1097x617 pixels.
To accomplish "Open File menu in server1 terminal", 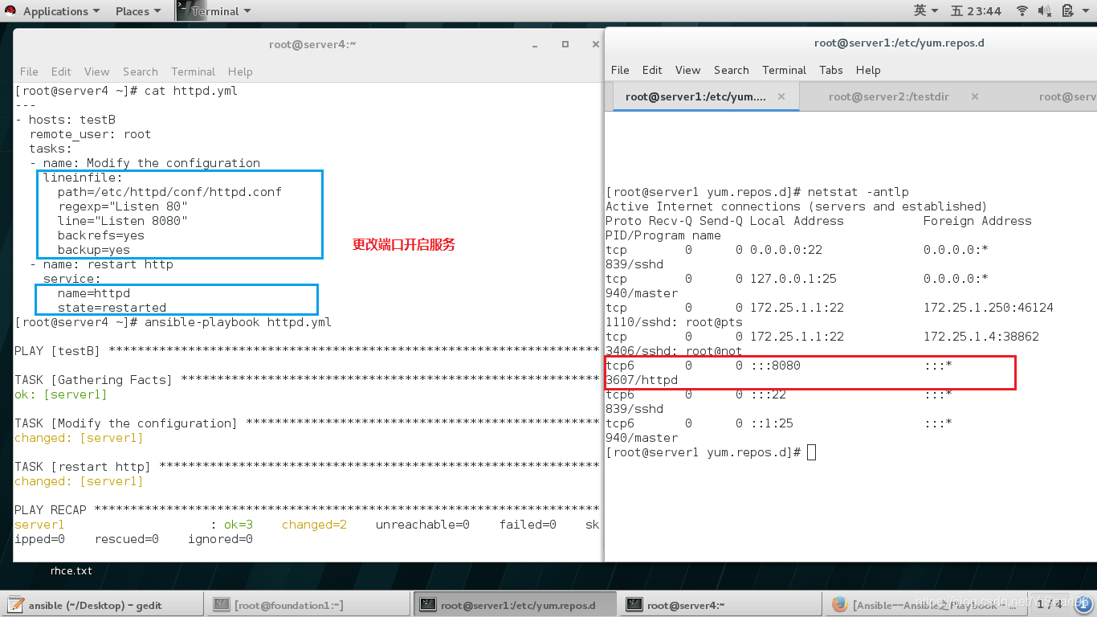I will [620, 70].
